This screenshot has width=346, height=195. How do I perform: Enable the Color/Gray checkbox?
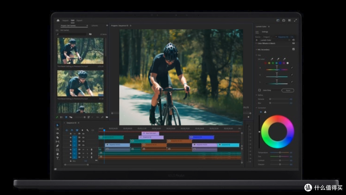[x=259, y=90]
